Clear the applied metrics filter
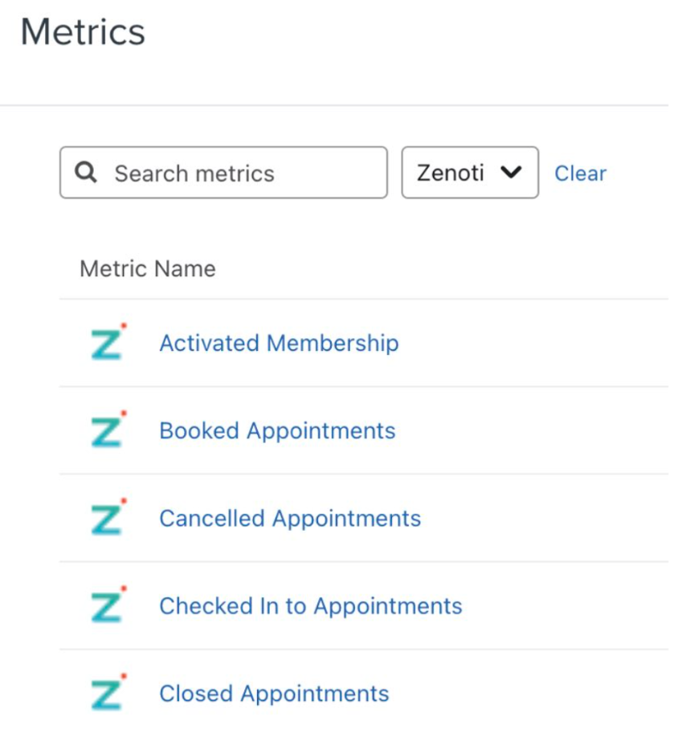 coord(580,173)
